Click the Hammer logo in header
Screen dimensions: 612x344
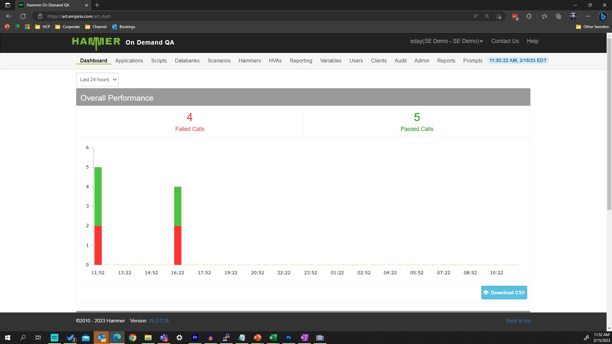click(96, 42)
